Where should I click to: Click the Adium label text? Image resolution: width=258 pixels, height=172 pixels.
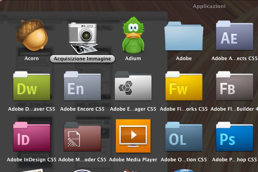pyautogui.click(x=133, y=59)
